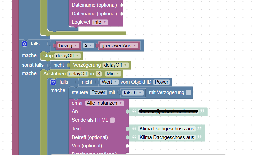Edit the delay value 3 field
Viewport: 276px width, 155px height.
[x=99, y=74]
